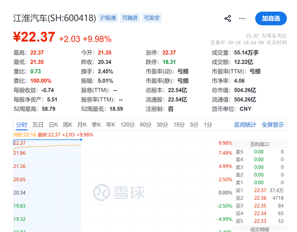
Task: Click 换手 value 2.45%
Action: (105, 71)
